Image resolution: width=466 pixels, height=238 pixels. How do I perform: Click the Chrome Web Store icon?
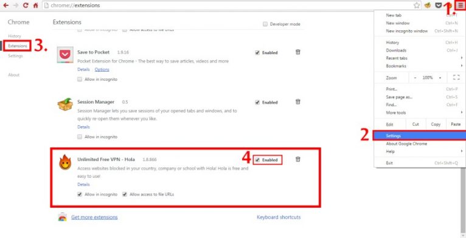coord(62,217)
